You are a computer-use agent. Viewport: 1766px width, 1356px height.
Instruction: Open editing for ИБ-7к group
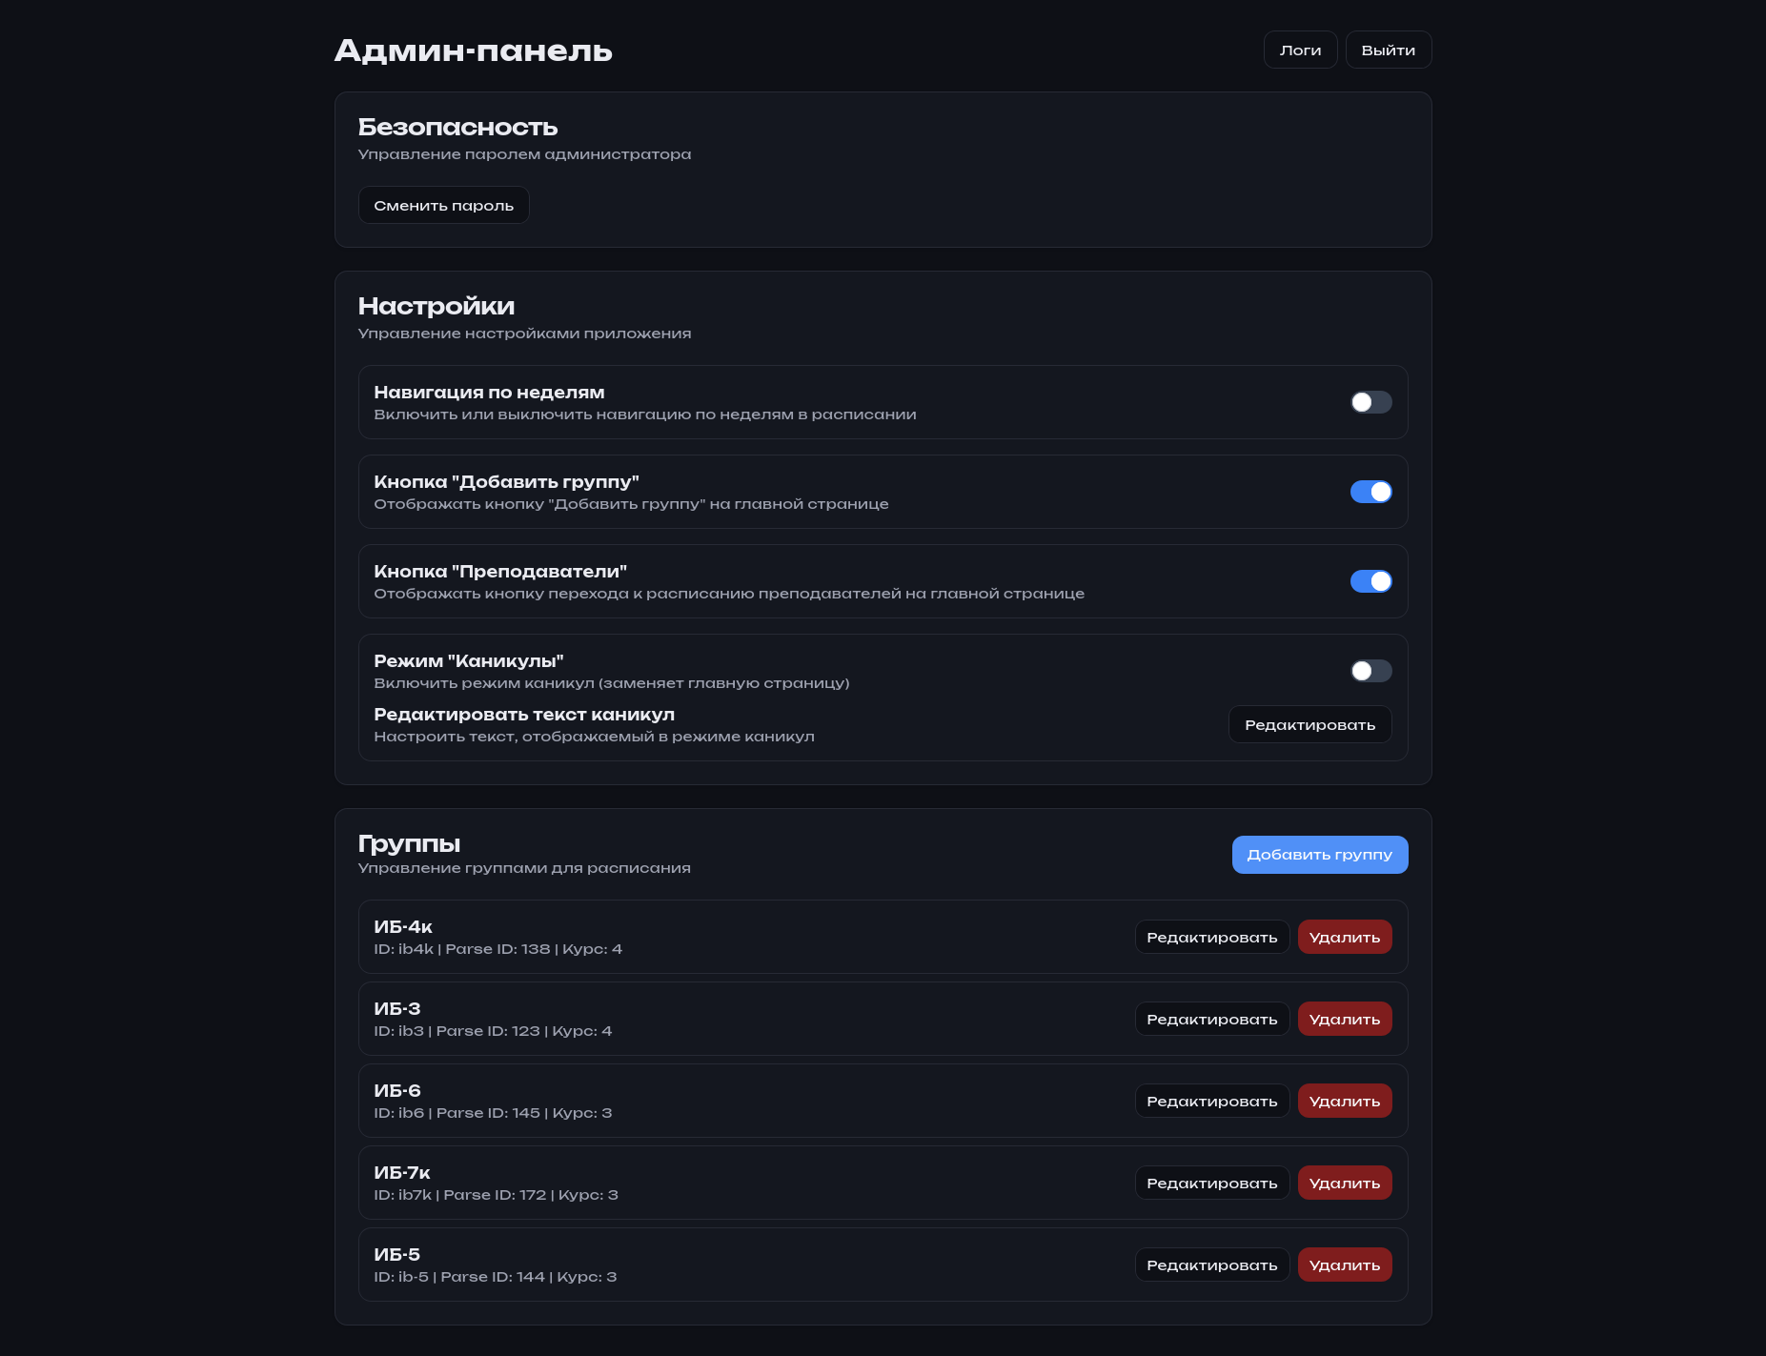1211,1184
